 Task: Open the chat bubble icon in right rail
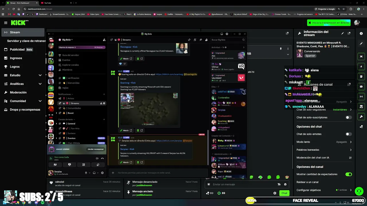361,87
